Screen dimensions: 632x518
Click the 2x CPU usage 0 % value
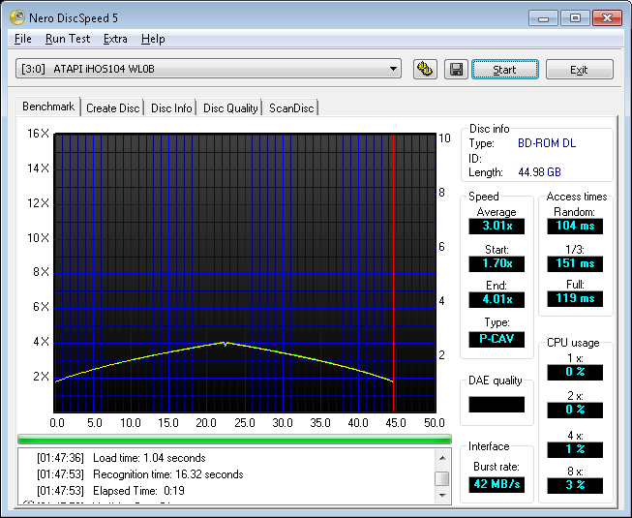tap(575, 410)
